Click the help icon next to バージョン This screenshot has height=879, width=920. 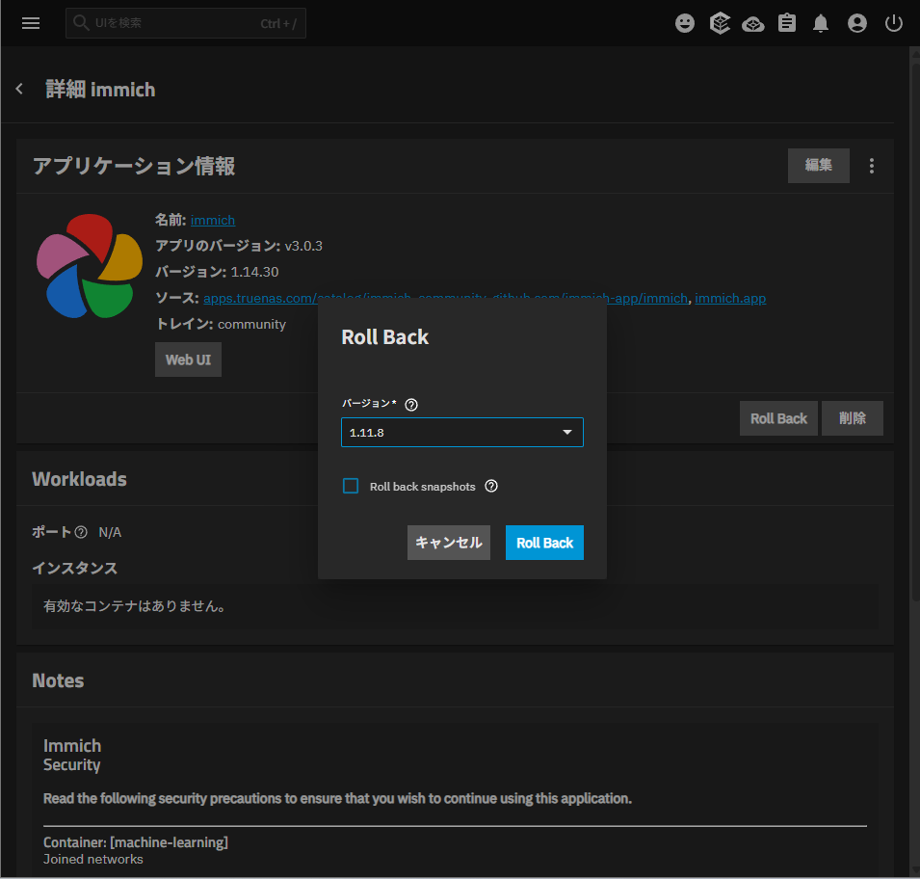pyautogui.click(x=411, y=405)
